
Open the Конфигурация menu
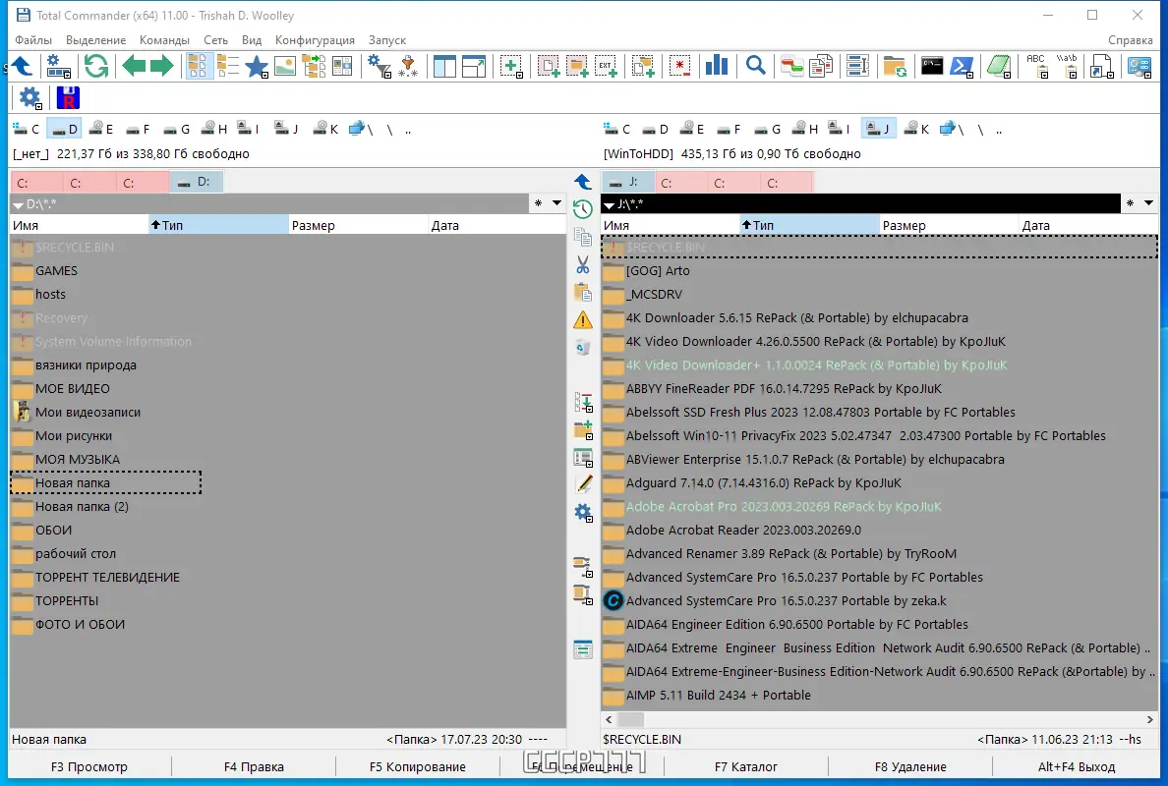click(x=313, y=40)
